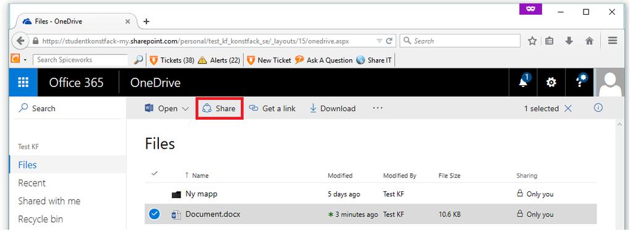Open the details pane info icon

598,108
